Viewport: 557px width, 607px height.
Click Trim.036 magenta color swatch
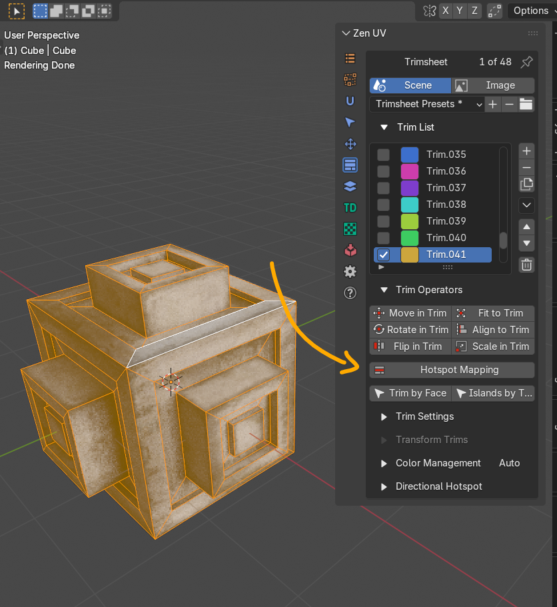click(410, 171)
